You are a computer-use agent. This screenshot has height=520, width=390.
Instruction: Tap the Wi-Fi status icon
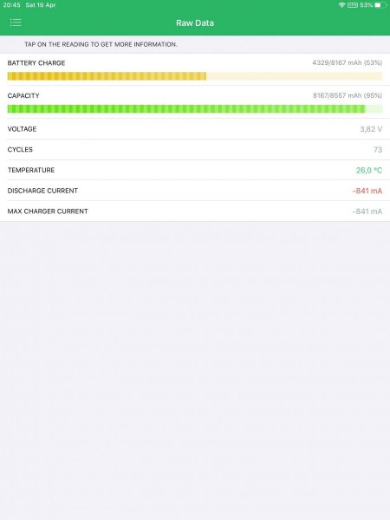pos(342,5)
